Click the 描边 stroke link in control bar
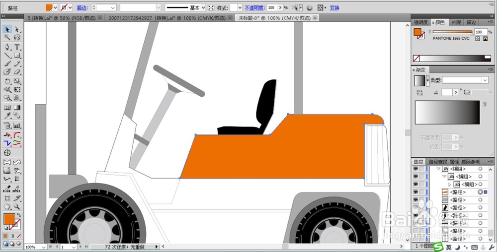The width and height of the screenshot is (497, 252). coord(82,8)
